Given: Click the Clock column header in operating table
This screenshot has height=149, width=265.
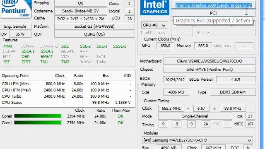Looking at the screenshot, I should pyautogui.click(x=60, y=76).
